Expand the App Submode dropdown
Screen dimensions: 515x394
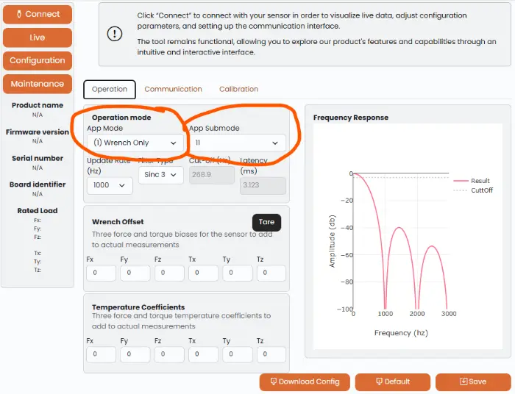coord(237,143)
